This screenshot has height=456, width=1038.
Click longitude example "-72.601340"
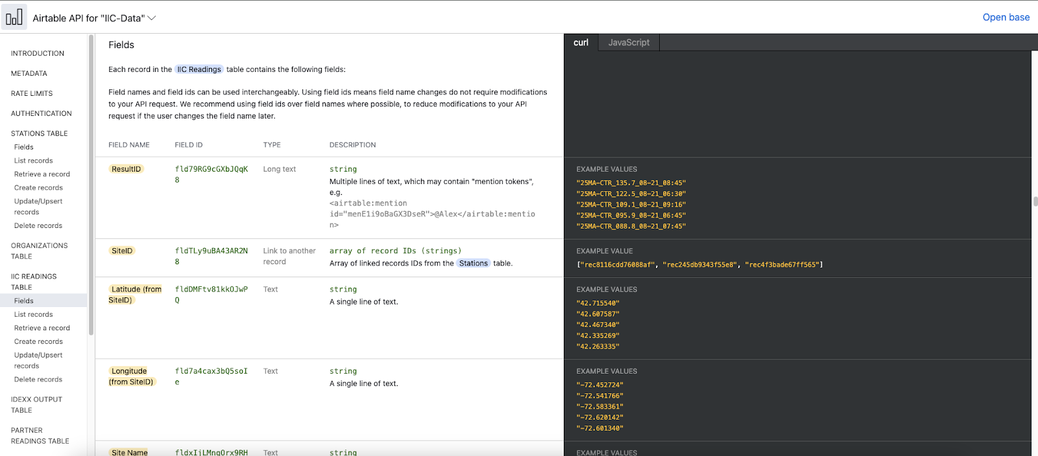click(x=600, y=428)
